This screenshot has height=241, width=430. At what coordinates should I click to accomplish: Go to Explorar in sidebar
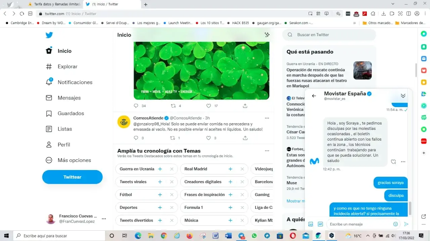[61, 67]
